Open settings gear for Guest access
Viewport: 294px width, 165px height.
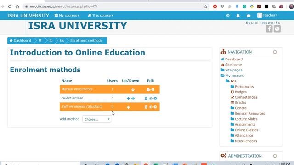(x=155, y=99)
